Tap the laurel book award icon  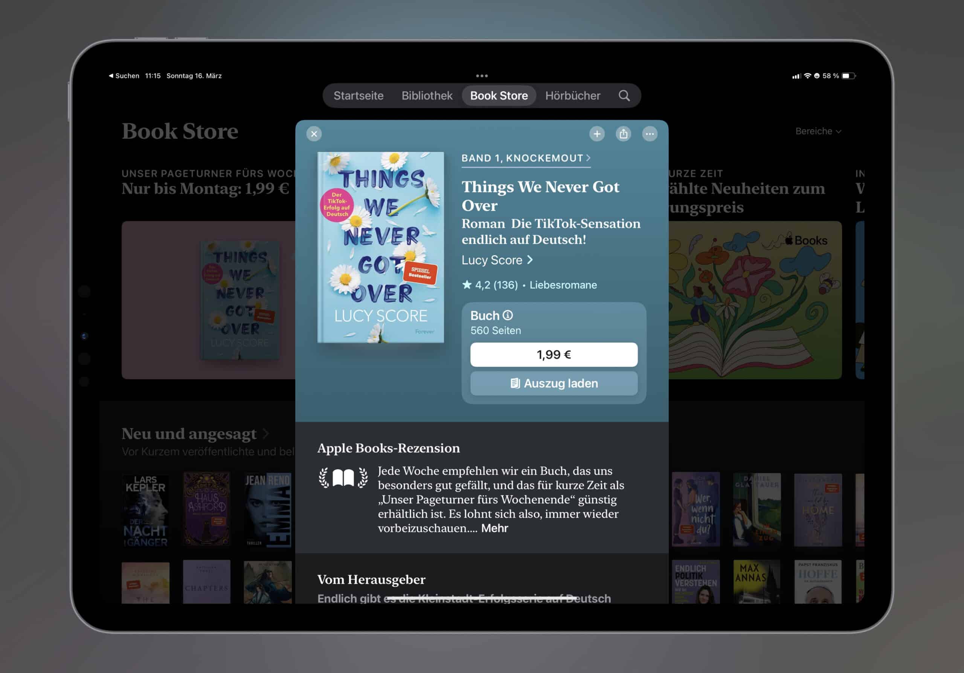click(x=343, y=478)
